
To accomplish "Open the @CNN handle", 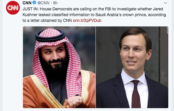I will tap(43, 3).
